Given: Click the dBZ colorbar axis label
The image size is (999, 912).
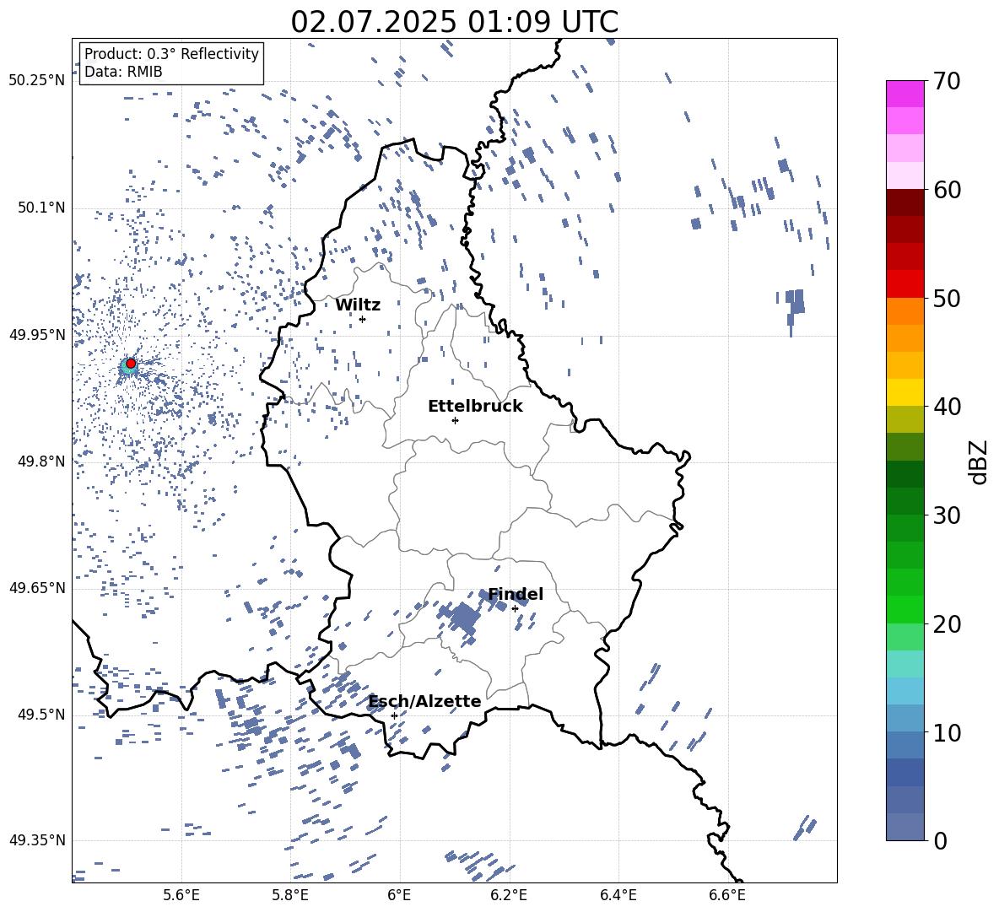Looking at the screenshot, I should point(979,461).
